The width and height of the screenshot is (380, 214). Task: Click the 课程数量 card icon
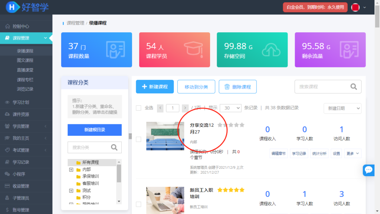(x=115, y=50)
